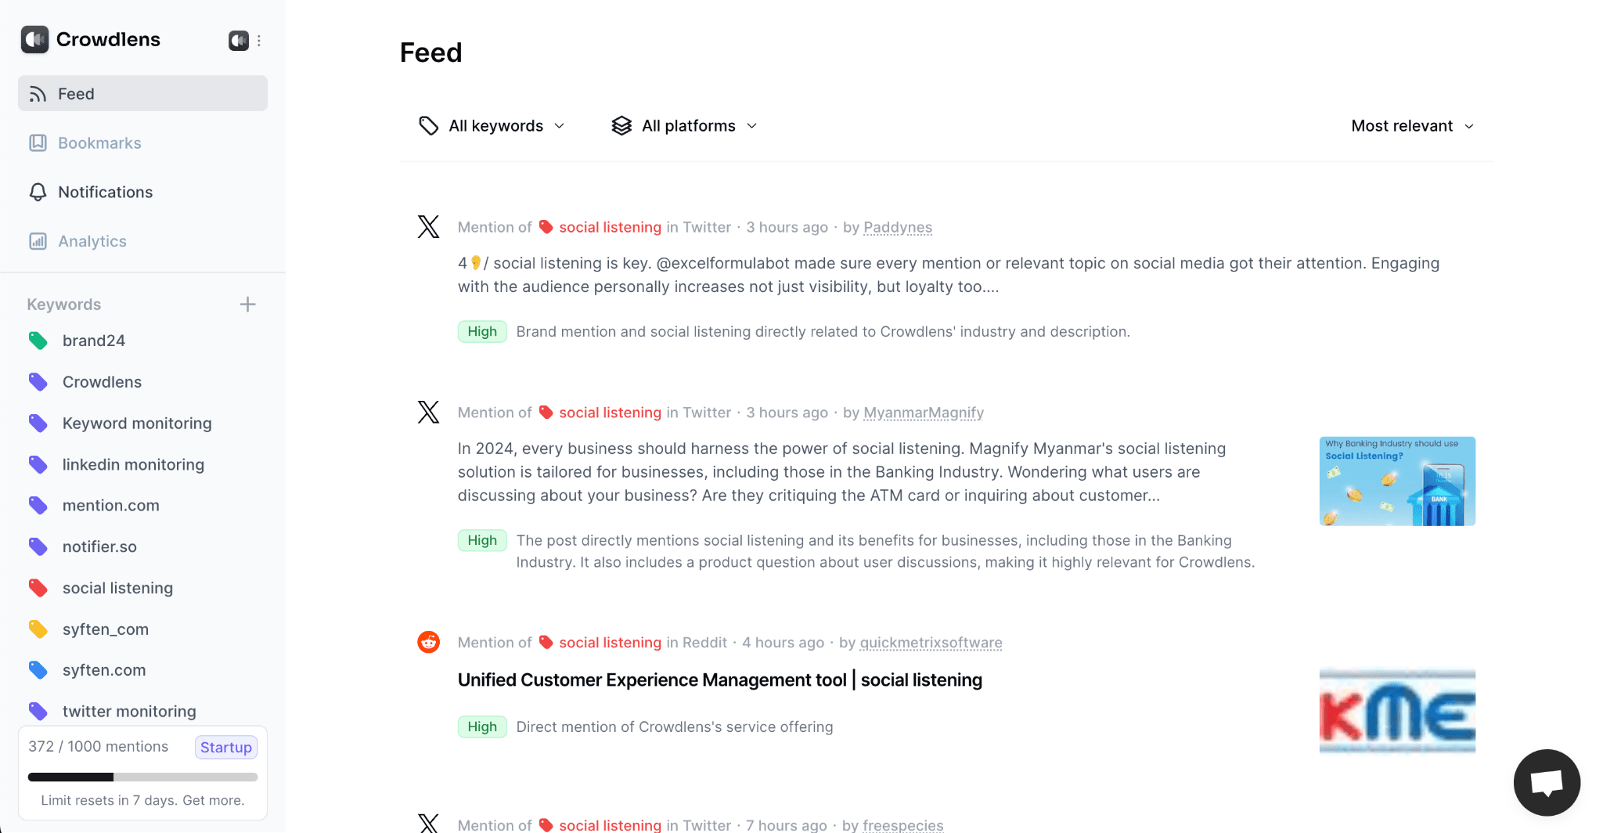
Task: Click the Notifications bell icon
Action: pyautogui.click(x=38, y=193)
